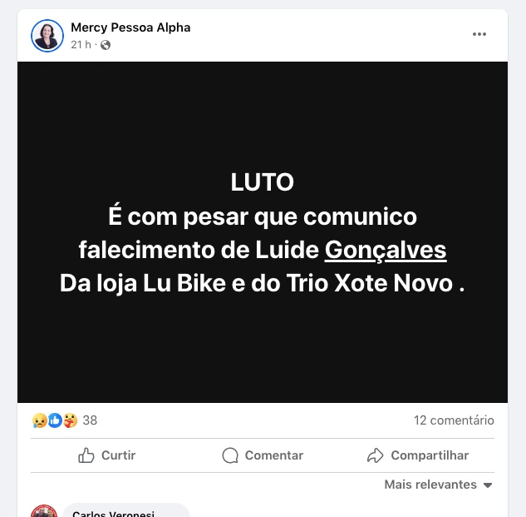Open the three-dot post options menu
The height and width of the screenshot is (517, 526).
pyautogui.click(x=479, y=34)
